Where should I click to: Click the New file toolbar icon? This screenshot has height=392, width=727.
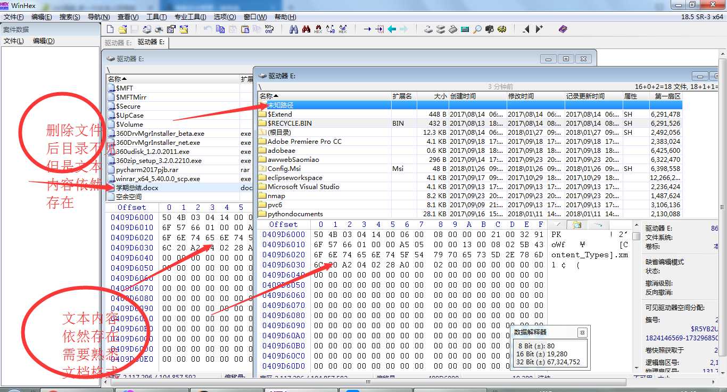point(110,29)
